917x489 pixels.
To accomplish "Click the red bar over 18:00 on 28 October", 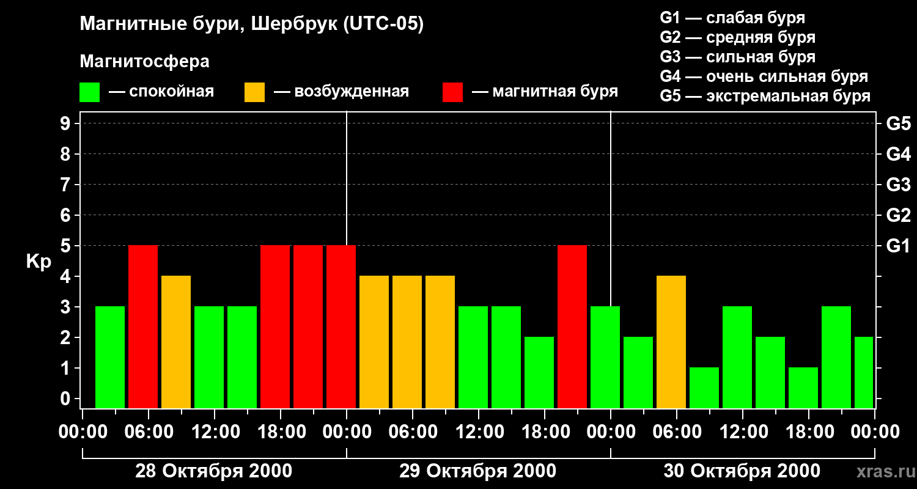I will tap(275, 326).
